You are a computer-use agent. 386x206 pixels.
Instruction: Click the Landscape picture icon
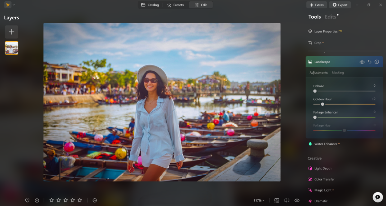tap(310, 62)
